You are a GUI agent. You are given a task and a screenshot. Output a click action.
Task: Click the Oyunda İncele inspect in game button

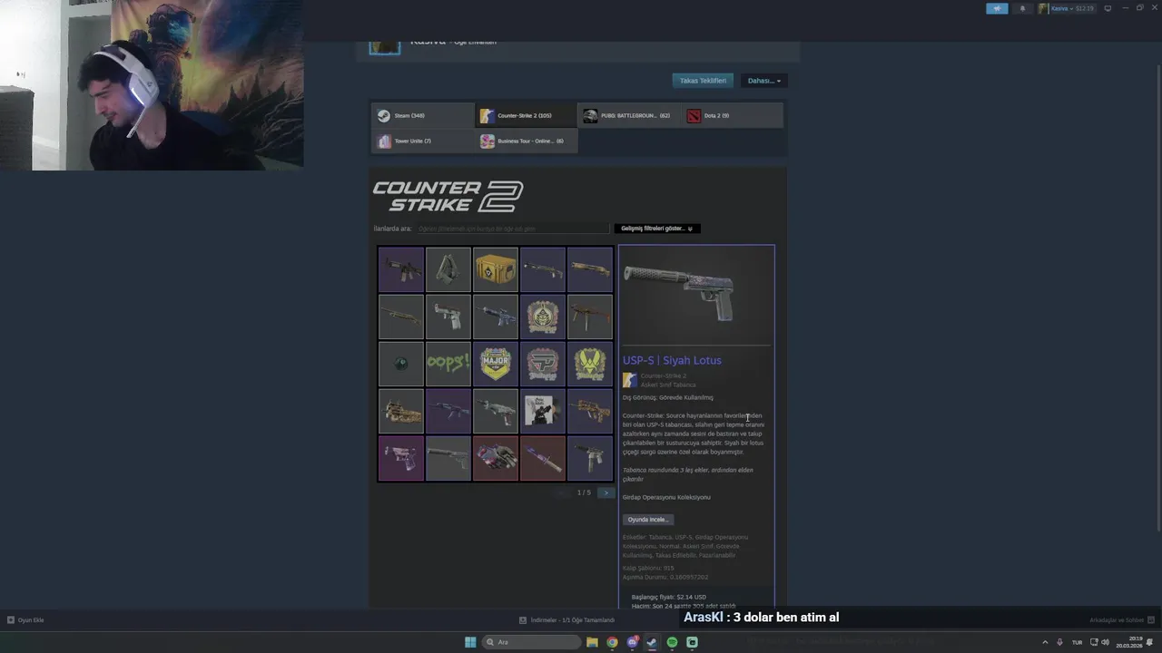click(648, 520)
